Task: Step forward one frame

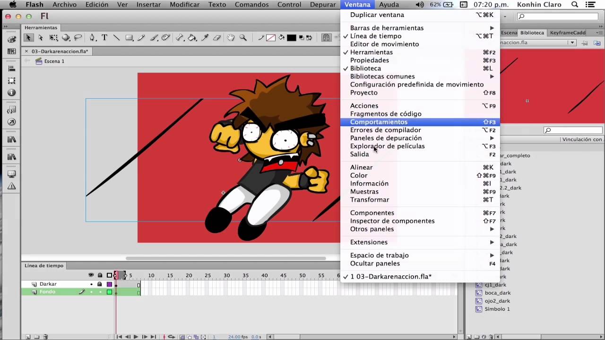Action: (x=145, y=337)
